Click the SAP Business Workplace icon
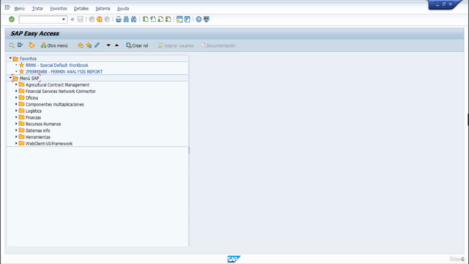The image size is (469, 264). pyautogui.click(x=32, y=45)
